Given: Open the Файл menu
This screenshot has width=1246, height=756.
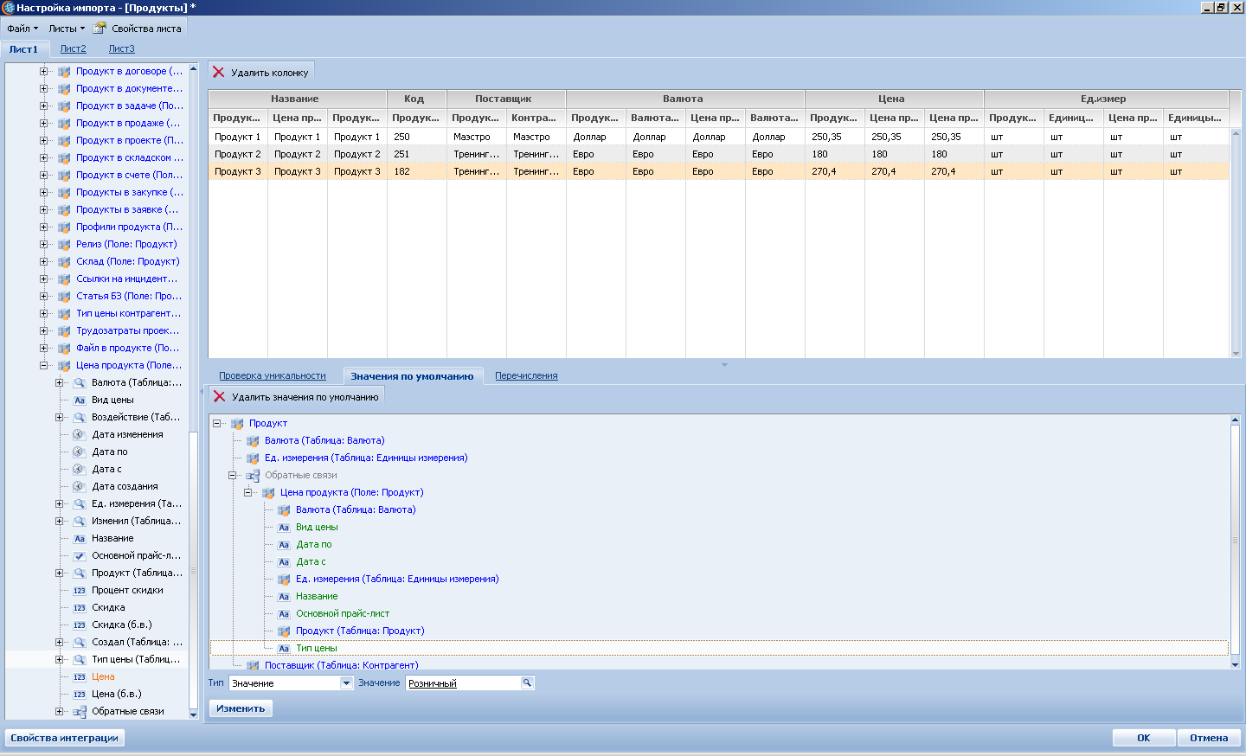Looking at the screenshot, I should (x=22, y=29).
